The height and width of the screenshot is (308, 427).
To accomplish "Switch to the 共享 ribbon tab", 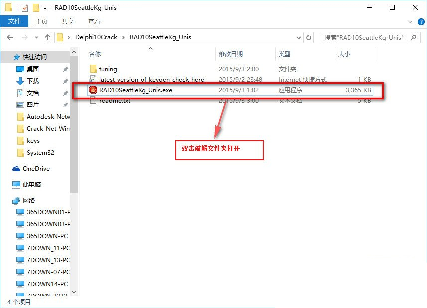I will (68, 21).
